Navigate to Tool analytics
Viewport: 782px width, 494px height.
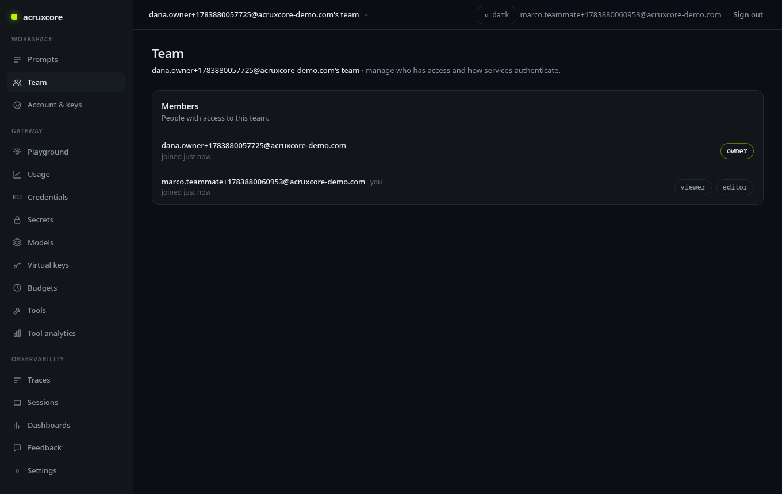point(67,333)
